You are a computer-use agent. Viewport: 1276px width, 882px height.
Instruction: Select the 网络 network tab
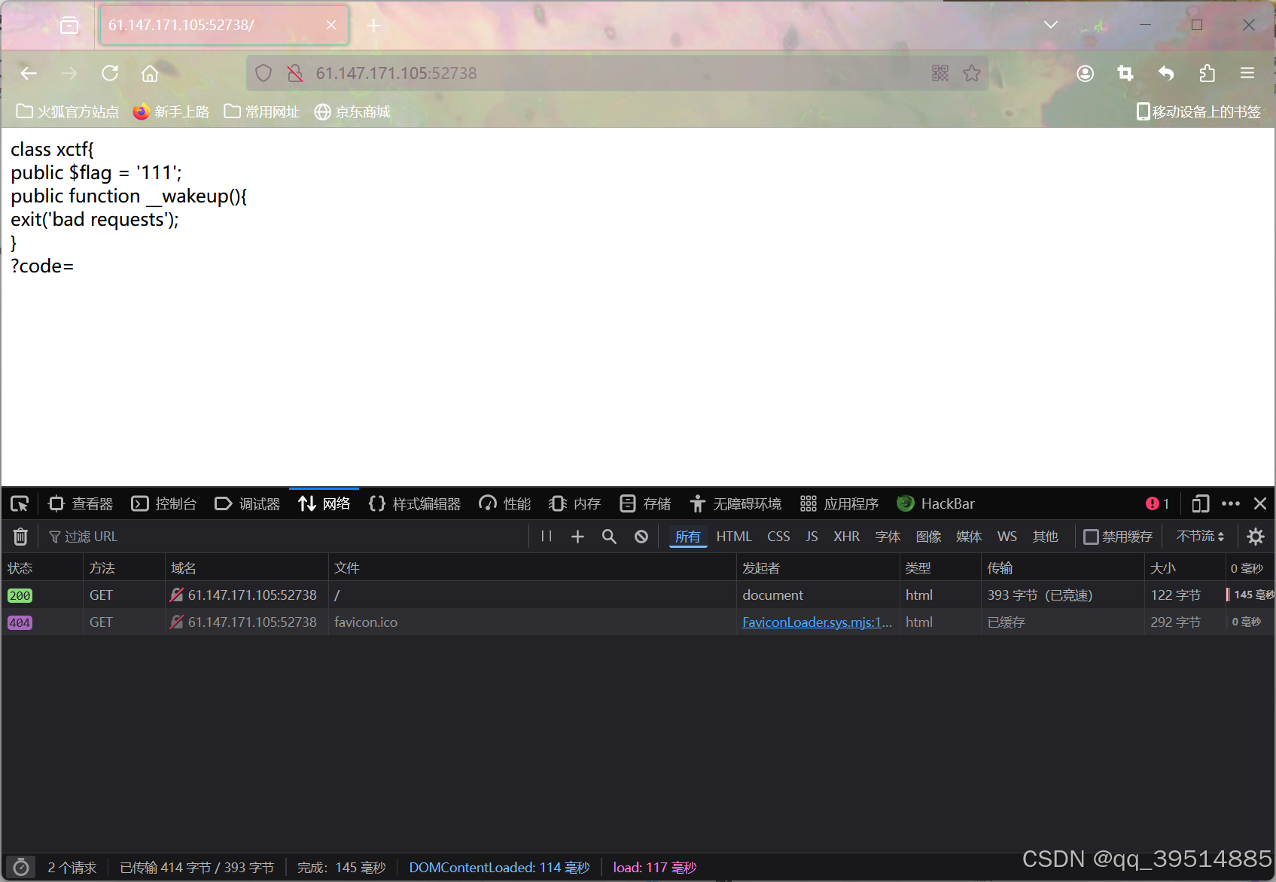[x=324, y=503]
